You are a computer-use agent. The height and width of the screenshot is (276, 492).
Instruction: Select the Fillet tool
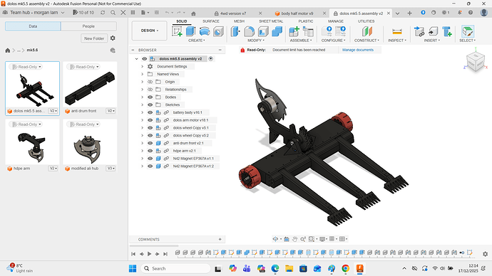(249, 31)
